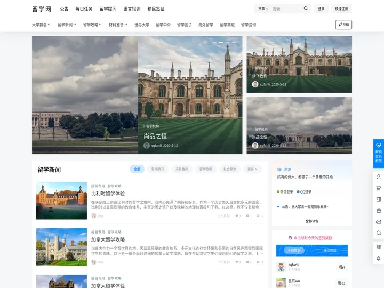Open the 全部公告 link
Viewport: 384px width, 288px height.
tap(312, 221)
